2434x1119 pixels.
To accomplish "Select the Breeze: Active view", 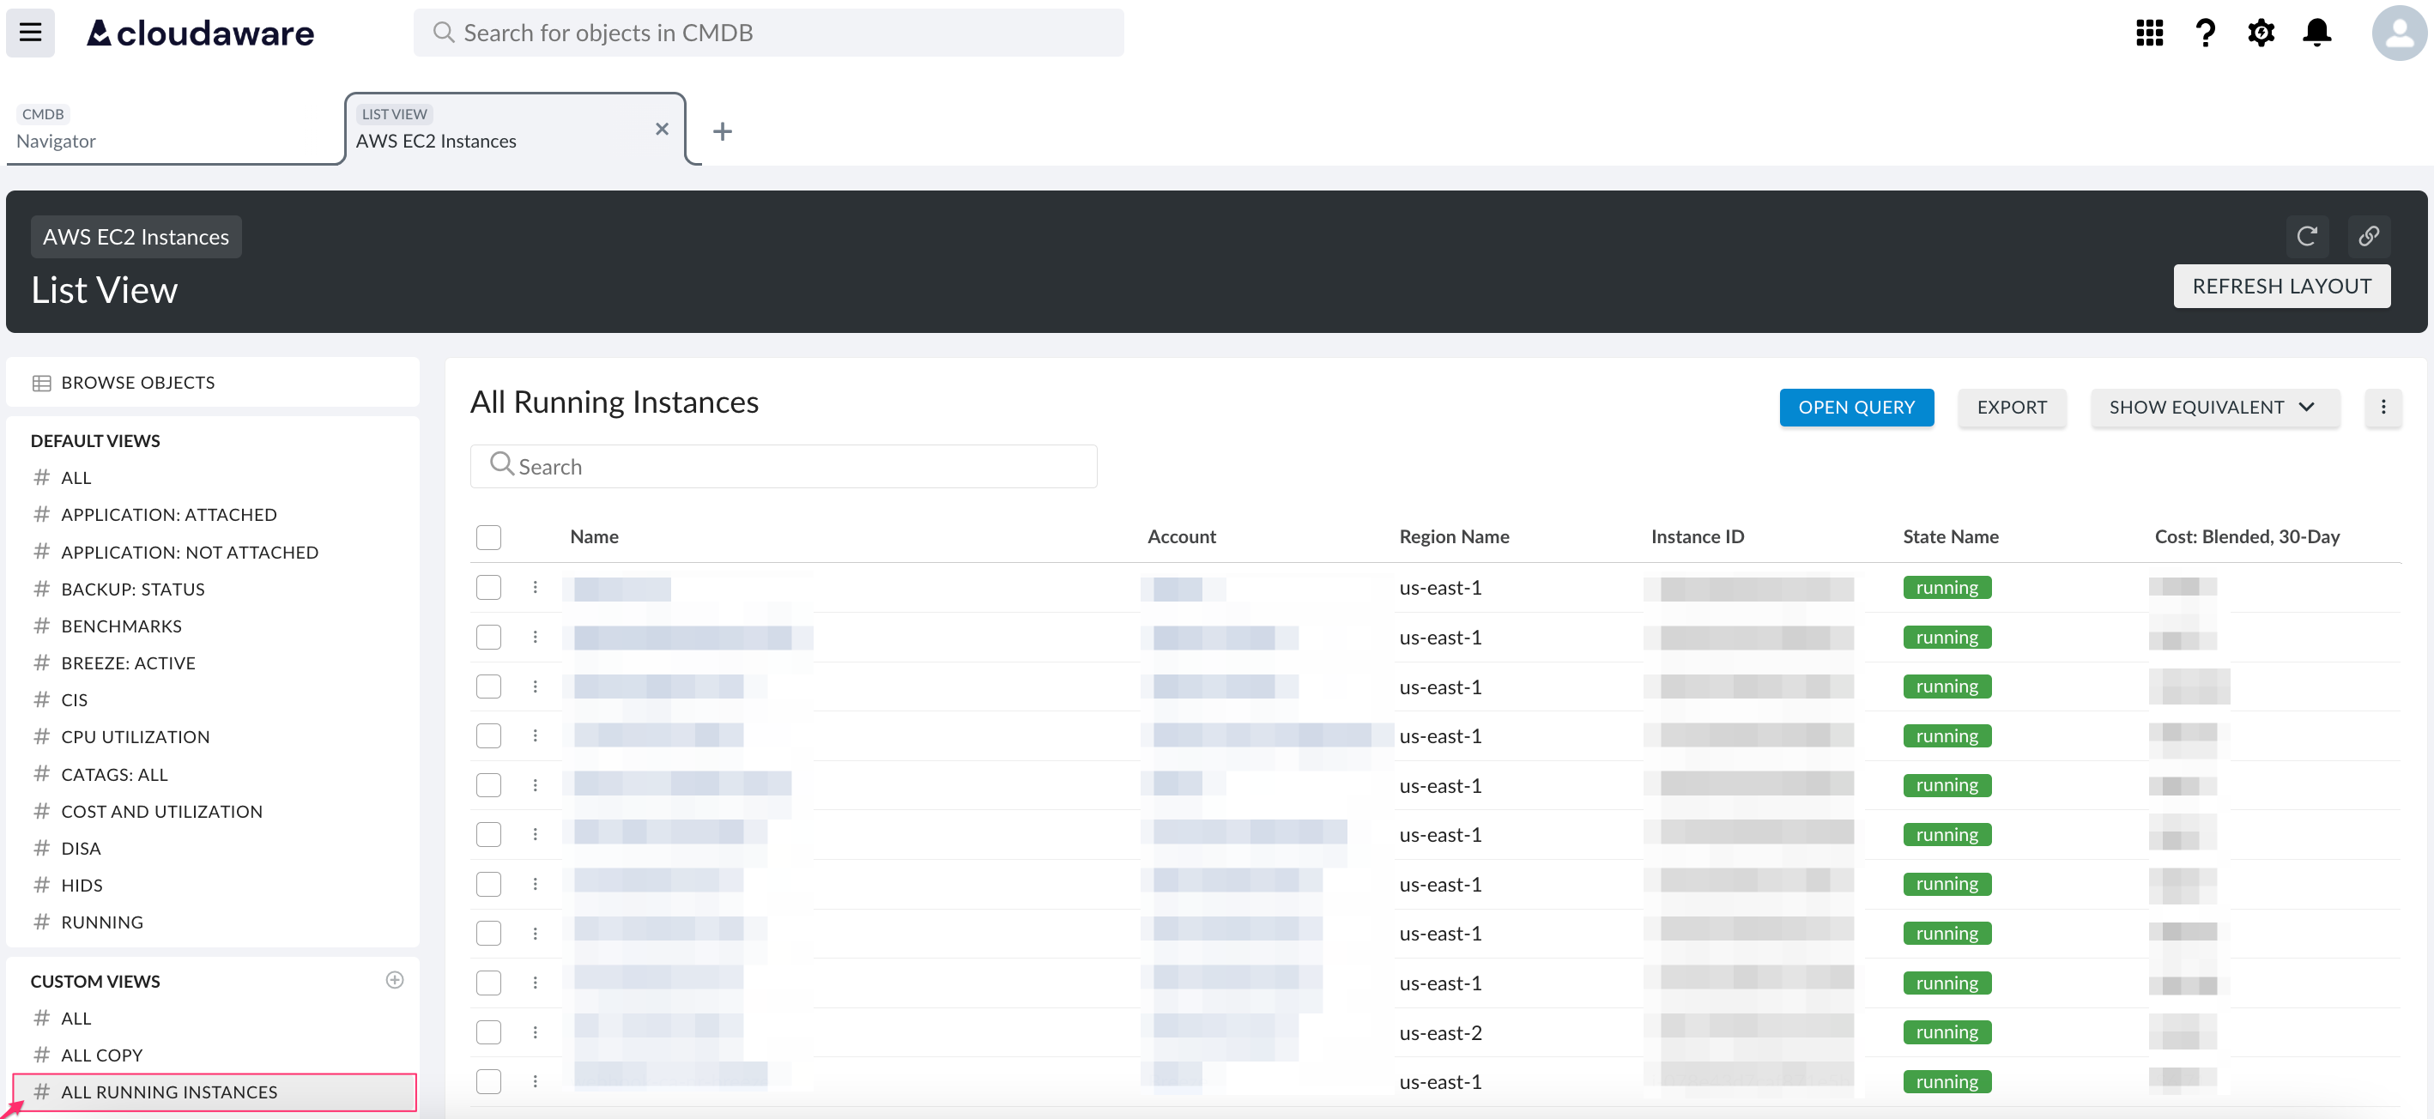I will coord(129,662).
